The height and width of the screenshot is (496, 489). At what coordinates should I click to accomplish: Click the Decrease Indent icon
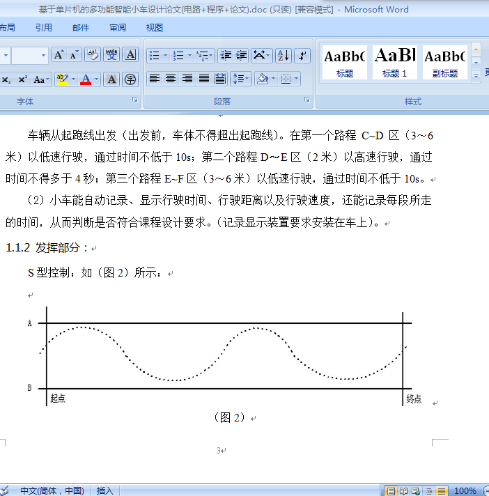[226, 56]
